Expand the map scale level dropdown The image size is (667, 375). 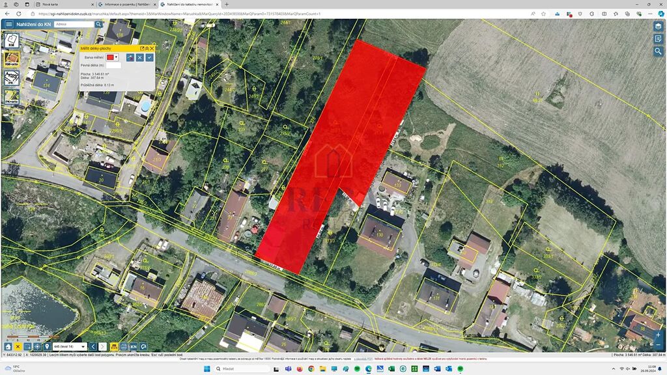[x=83, y=346]
